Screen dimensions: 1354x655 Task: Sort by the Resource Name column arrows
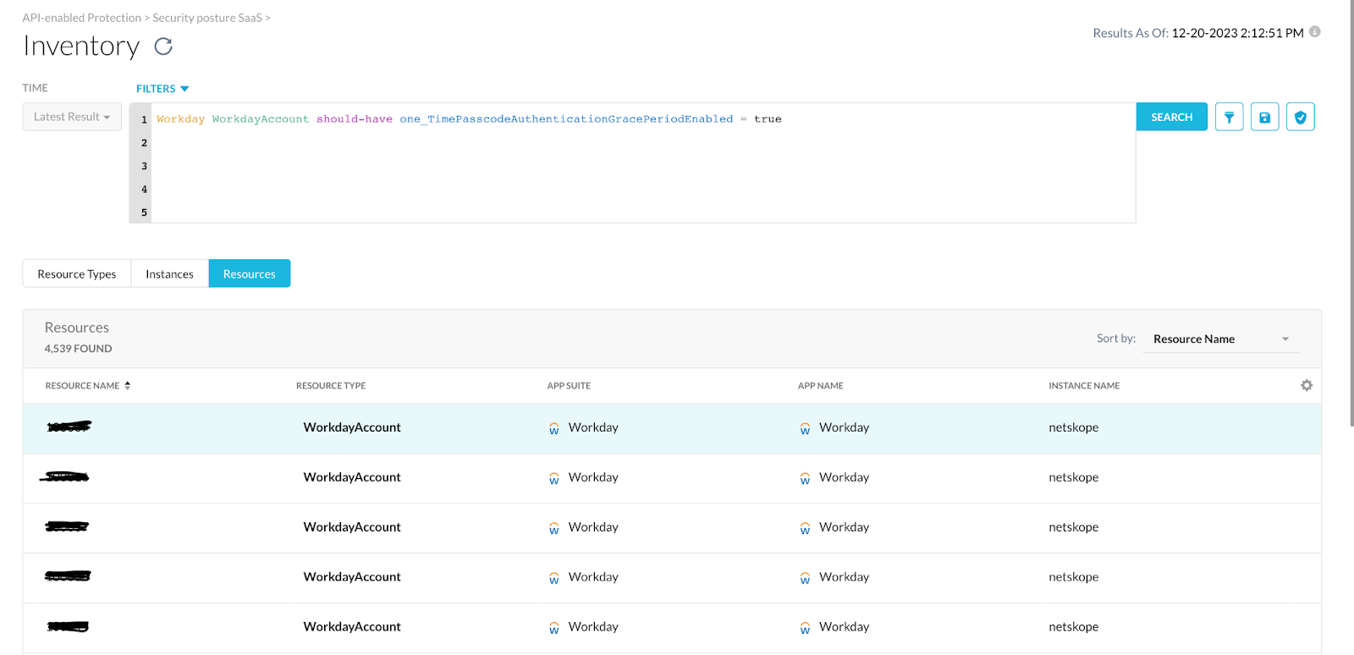pyautogui.click(x=128, y=385)
